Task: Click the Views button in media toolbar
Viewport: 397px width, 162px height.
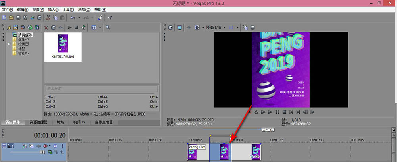Action: tap(94, 27)
